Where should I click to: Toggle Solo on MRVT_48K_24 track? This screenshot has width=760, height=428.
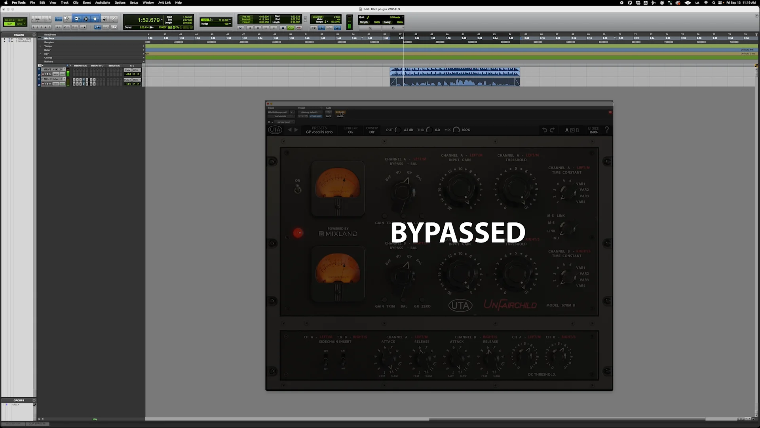pyautogui.click(x=47, y=74)
